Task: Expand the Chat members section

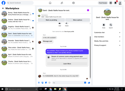Action: pyautogui.click(x=107, y=37)
